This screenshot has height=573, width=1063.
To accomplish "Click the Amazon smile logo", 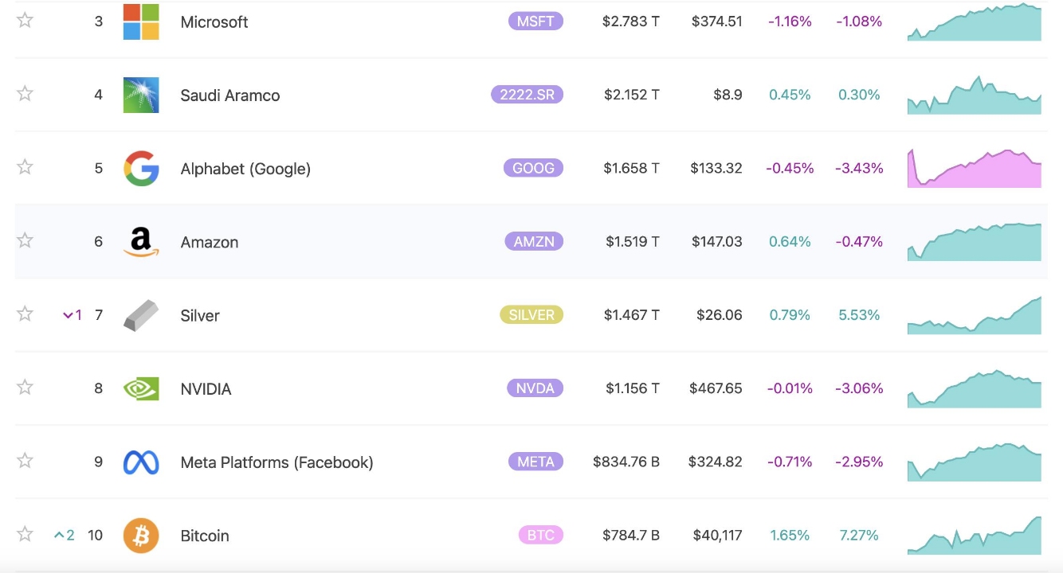I will click(x=140, y=241).
